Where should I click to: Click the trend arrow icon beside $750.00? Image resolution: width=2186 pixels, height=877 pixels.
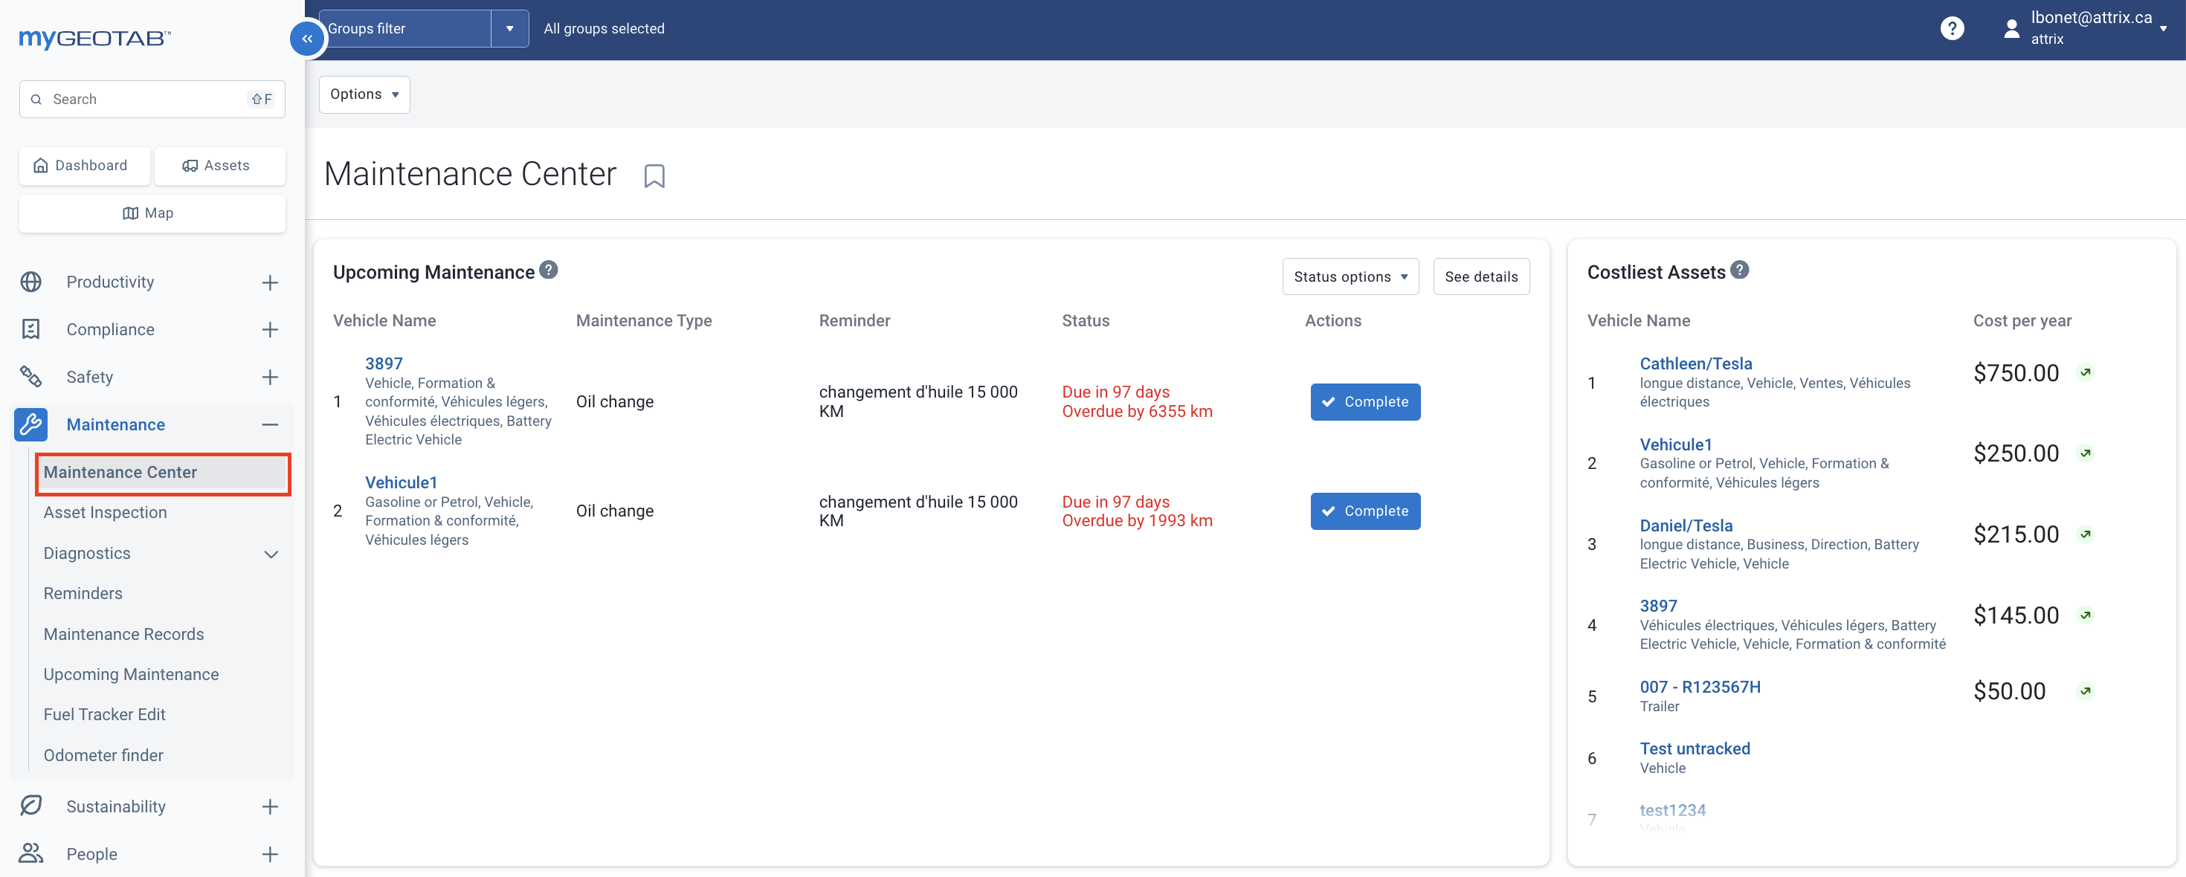point(2085,372)
